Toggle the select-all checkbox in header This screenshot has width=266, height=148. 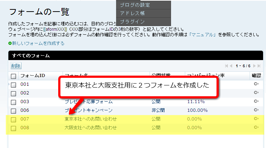(13, 76)
